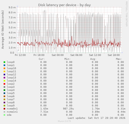Viewport: 129px width, 124px height.
Task: Click the 'Average IO Wait (seconds)' axis label
Action: (3, 30)
